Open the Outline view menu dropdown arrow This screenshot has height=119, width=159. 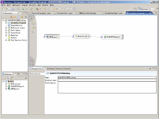point(26,78)
